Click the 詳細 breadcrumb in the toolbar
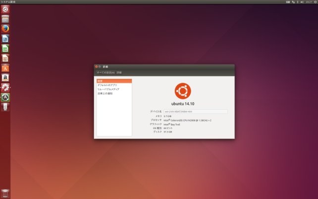318x199 pixels. coord(119,72)
